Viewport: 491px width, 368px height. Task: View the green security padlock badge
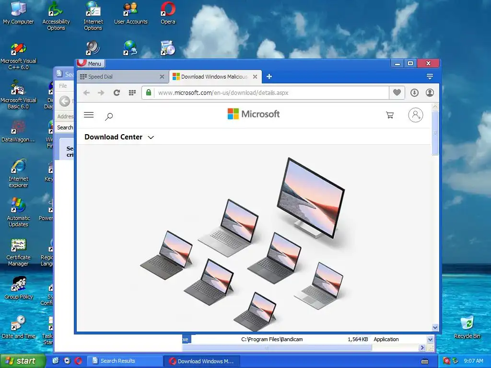149,92
